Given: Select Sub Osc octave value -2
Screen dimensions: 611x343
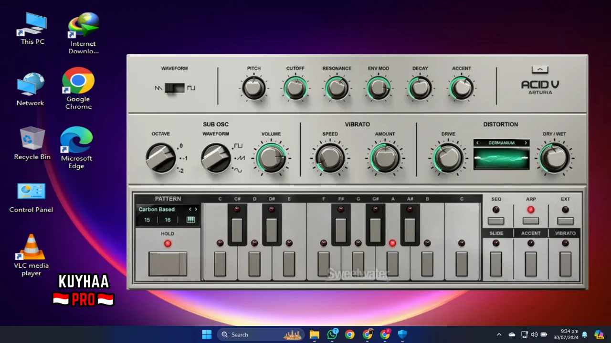Looking at the screenshot, I should click(181, 171).
